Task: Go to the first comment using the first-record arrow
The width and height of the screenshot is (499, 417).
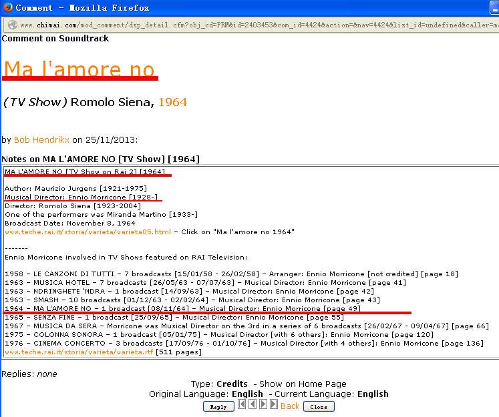Action: (x=242, y=404)
